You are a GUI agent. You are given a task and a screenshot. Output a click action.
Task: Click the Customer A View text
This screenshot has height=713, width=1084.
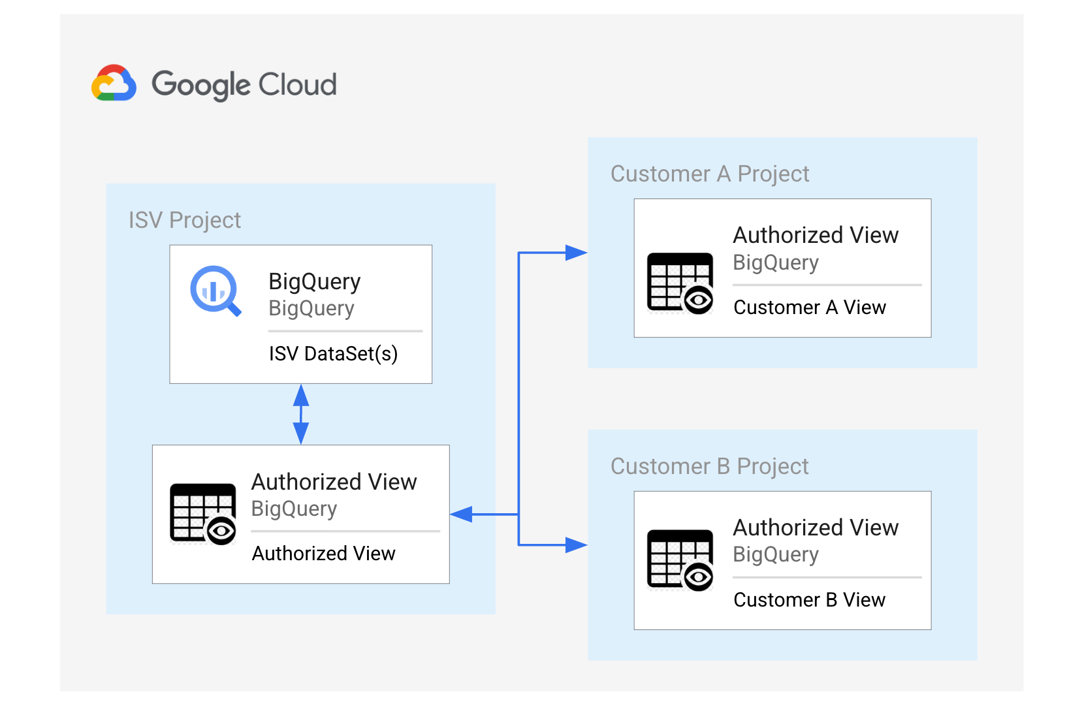[x=810, y=308]
